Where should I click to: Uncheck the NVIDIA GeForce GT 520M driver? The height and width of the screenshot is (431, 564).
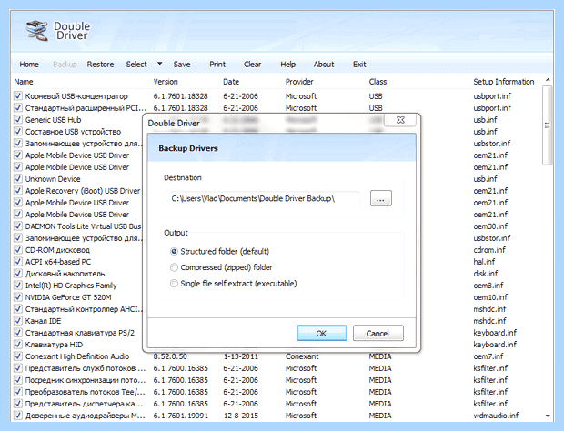click(x=18, y=297)
